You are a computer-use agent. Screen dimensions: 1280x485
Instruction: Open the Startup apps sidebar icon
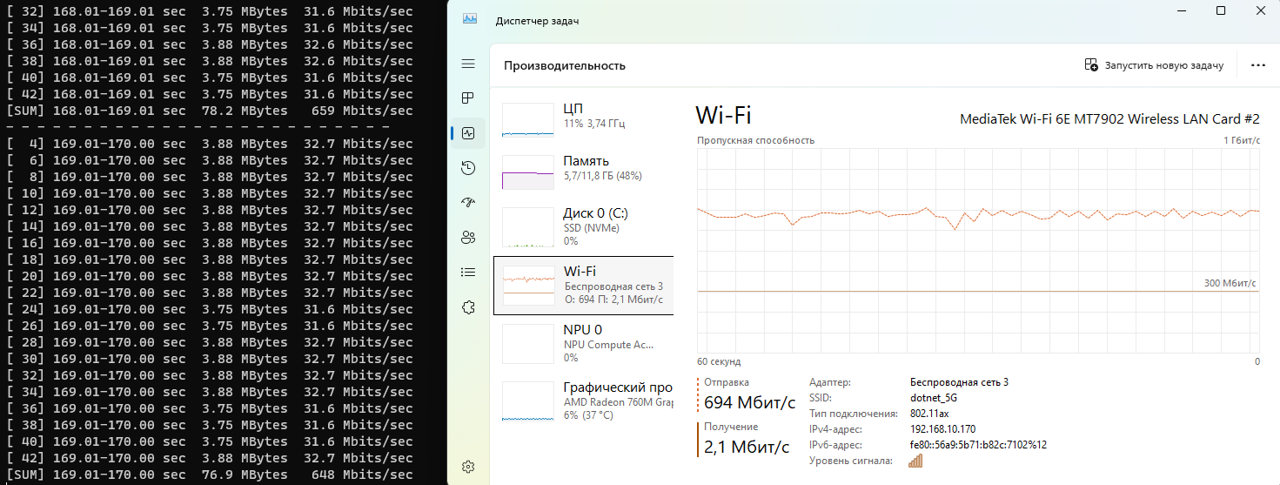point(468,202)
